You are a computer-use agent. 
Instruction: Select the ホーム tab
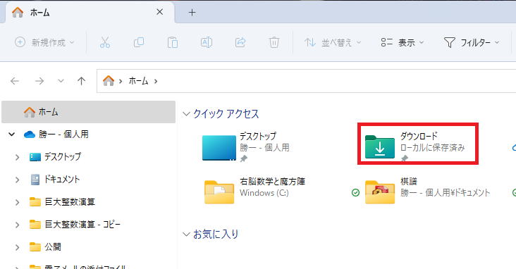tap(89, 13)
